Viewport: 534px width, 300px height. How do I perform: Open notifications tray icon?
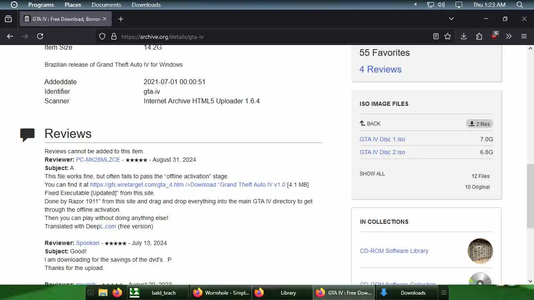[x=459, y=5]
